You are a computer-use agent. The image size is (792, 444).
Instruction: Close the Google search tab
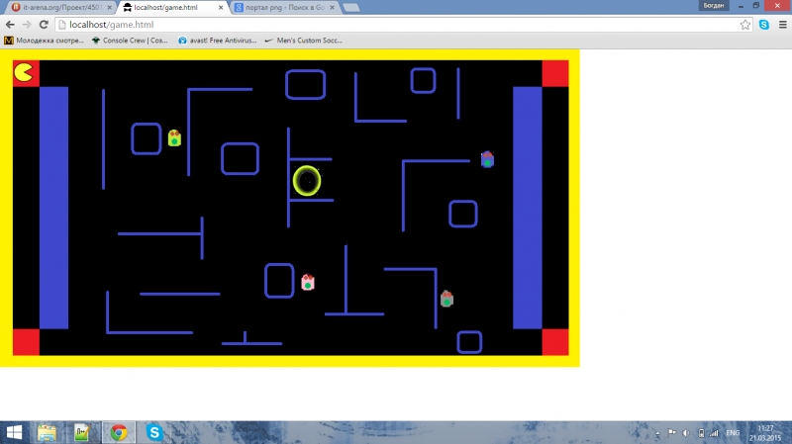[332, 8]
